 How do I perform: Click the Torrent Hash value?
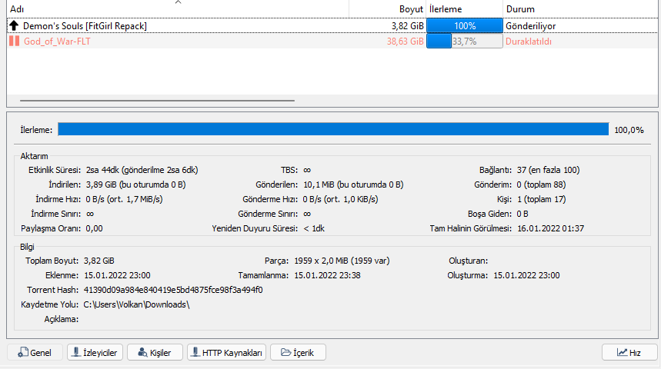[173, 290]
